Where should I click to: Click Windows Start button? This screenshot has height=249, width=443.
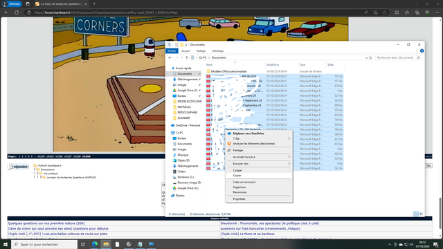[x=6, y=244]
